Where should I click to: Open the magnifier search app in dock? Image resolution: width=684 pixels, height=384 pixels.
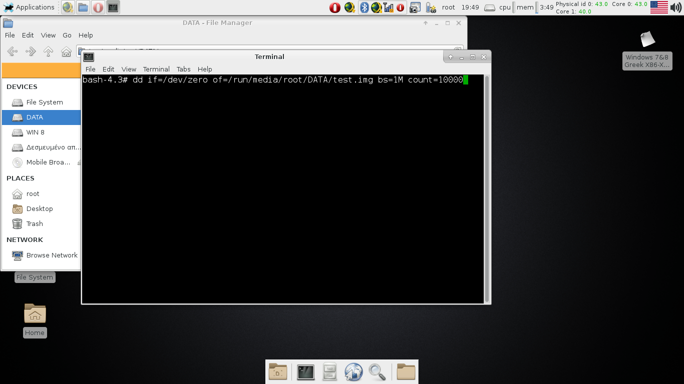click(x=377, y=372)
